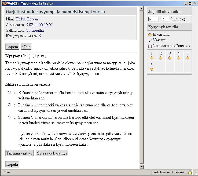Click the top Lopeta button next to Ohje
198x176 pixels.
click(x=12, y=47)
